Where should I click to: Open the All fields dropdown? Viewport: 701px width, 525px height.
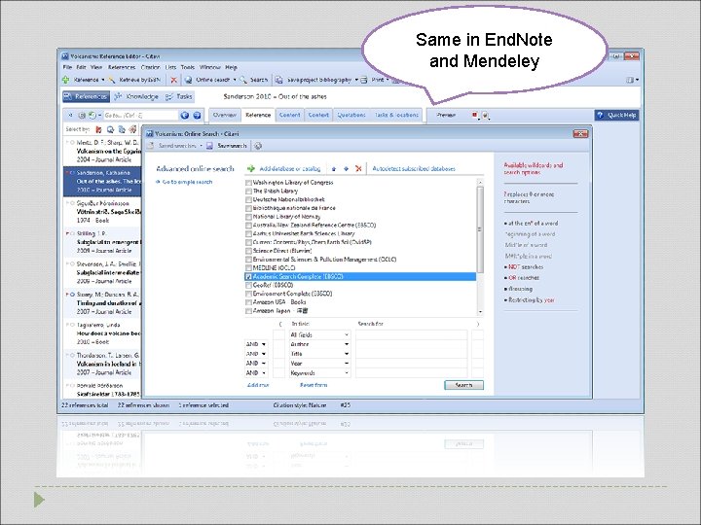[347, 334]
